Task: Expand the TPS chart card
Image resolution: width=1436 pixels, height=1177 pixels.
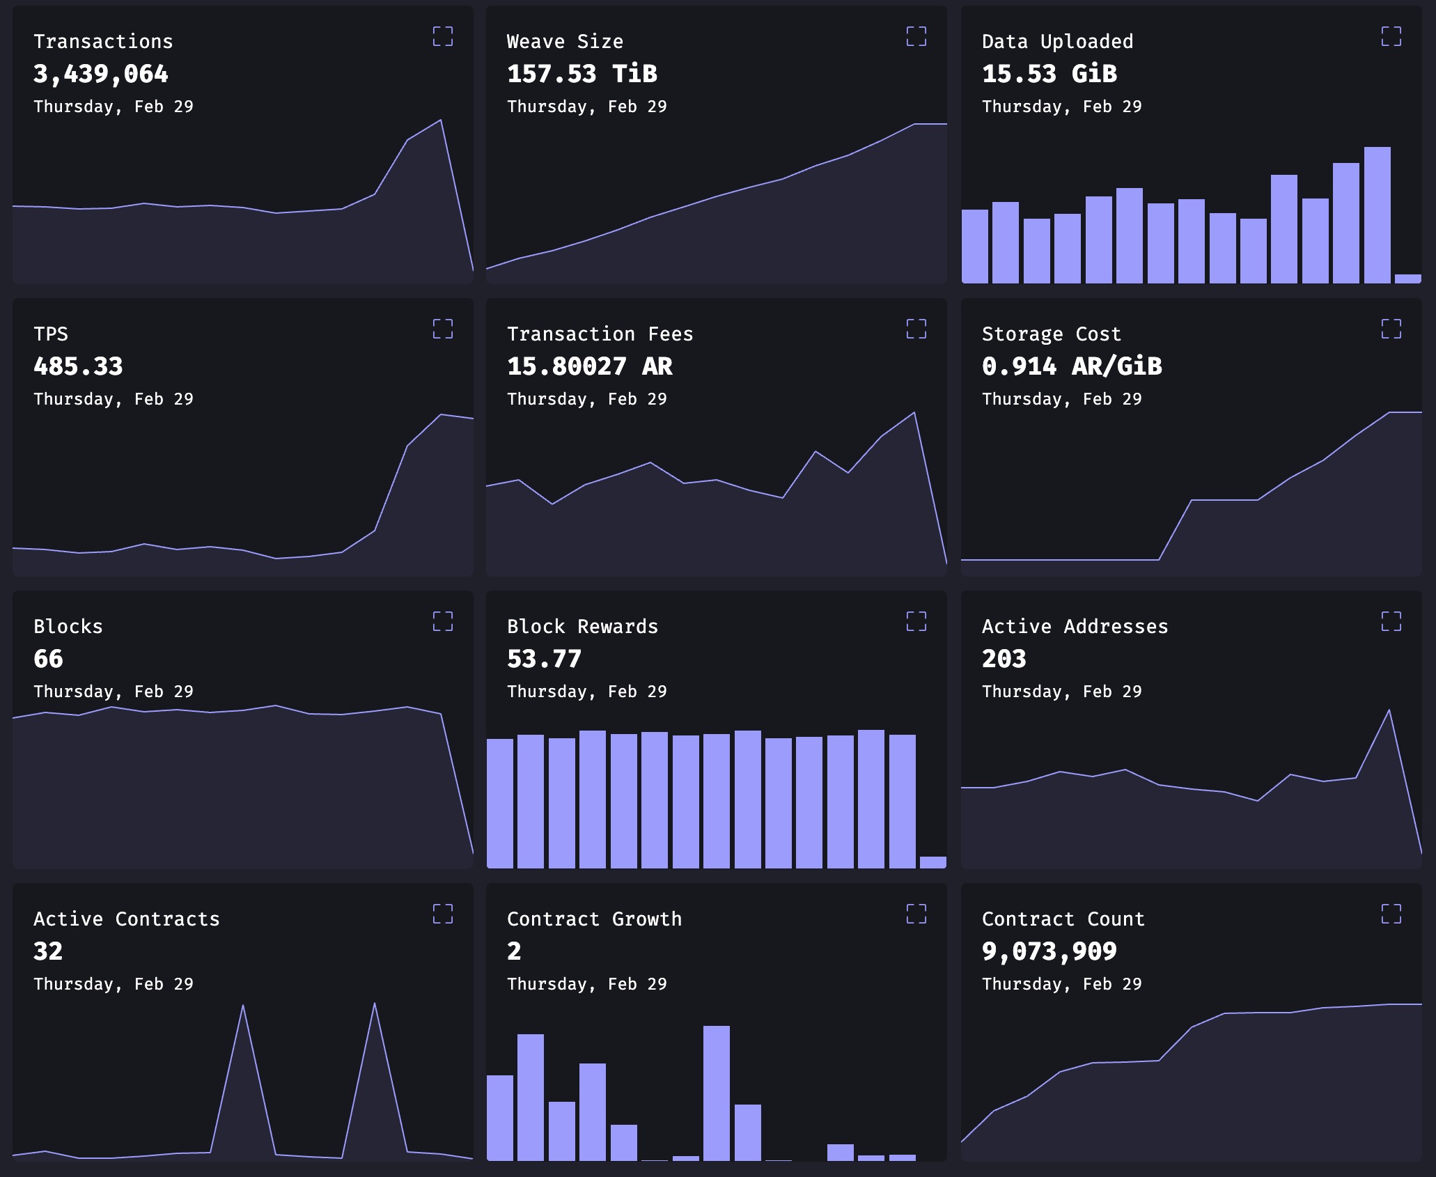Action: point(442,329)
